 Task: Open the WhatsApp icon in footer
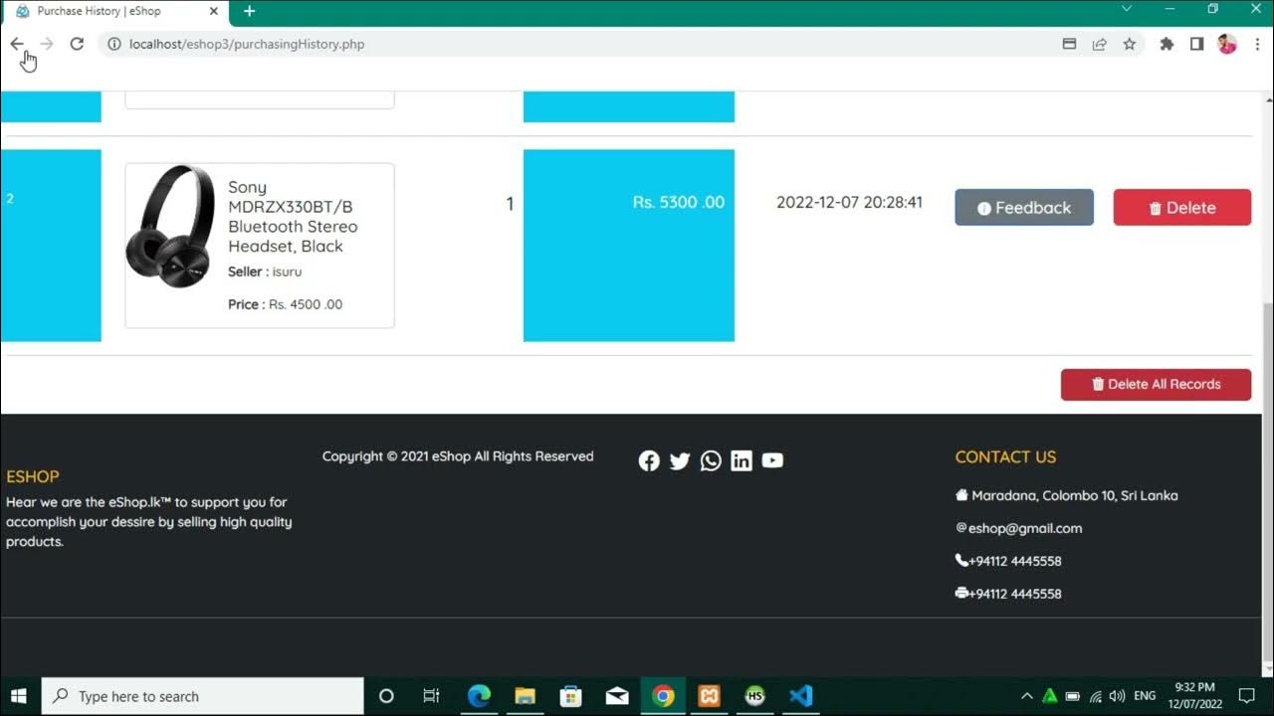click(x=711, y=460)
